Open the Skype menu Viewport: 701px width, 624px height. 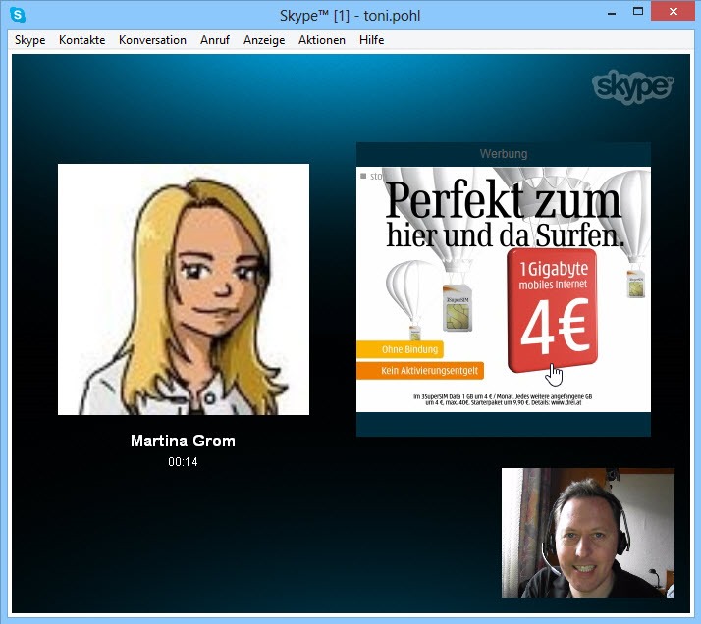[29, 40]
